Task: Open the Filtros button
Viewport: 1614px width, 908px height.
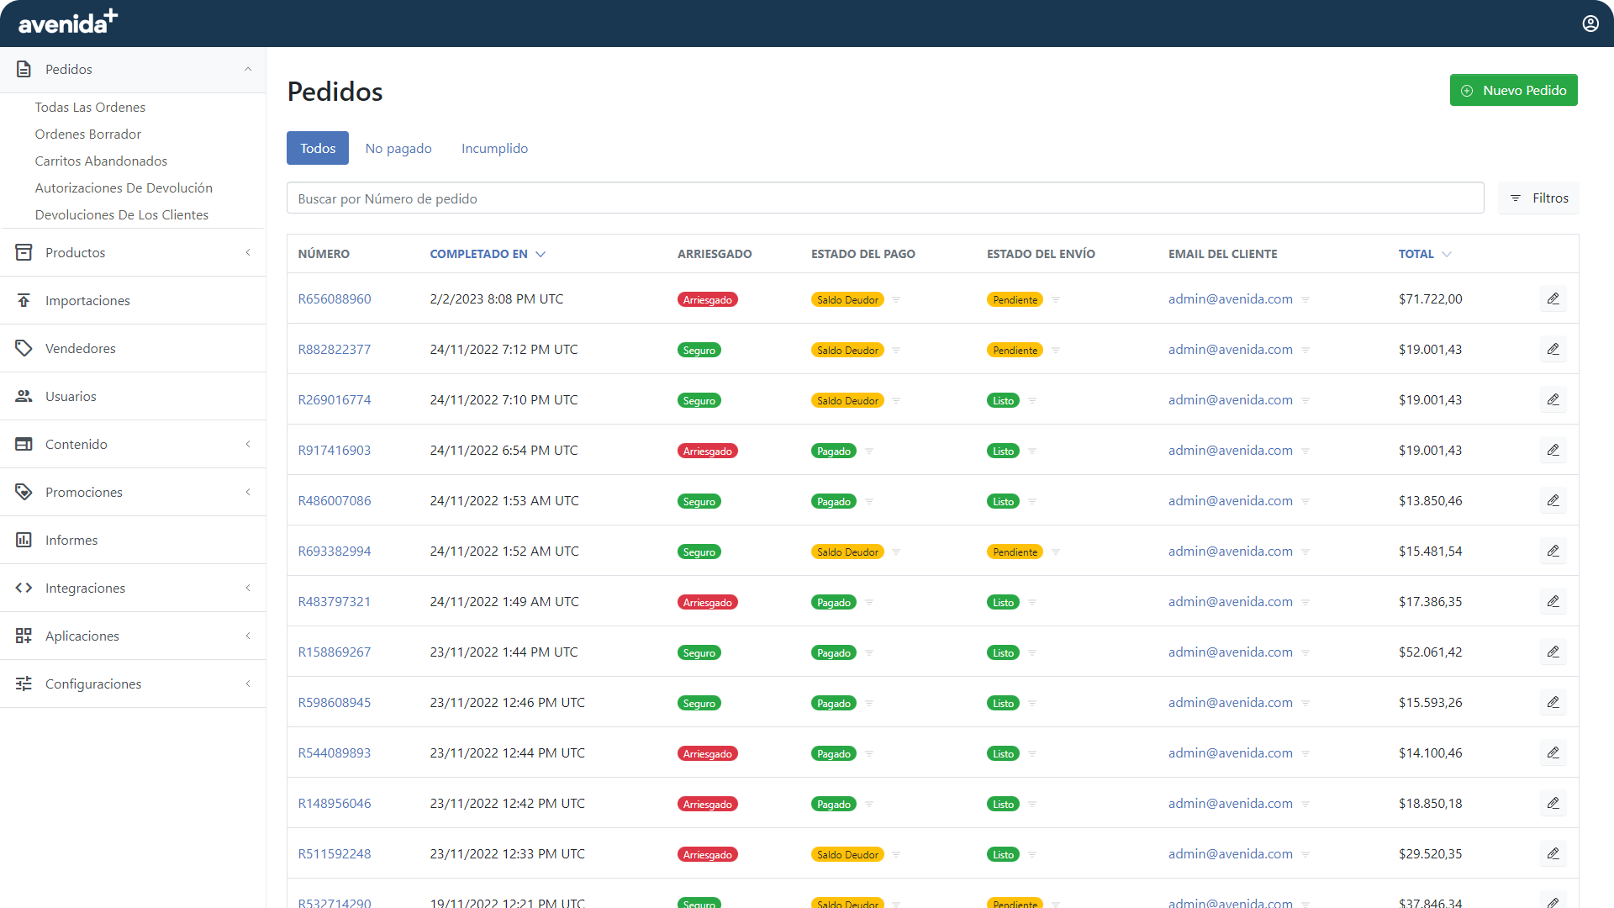Action: (1538, 198)
